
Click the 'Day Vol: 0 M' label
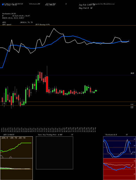pos(85,8)
